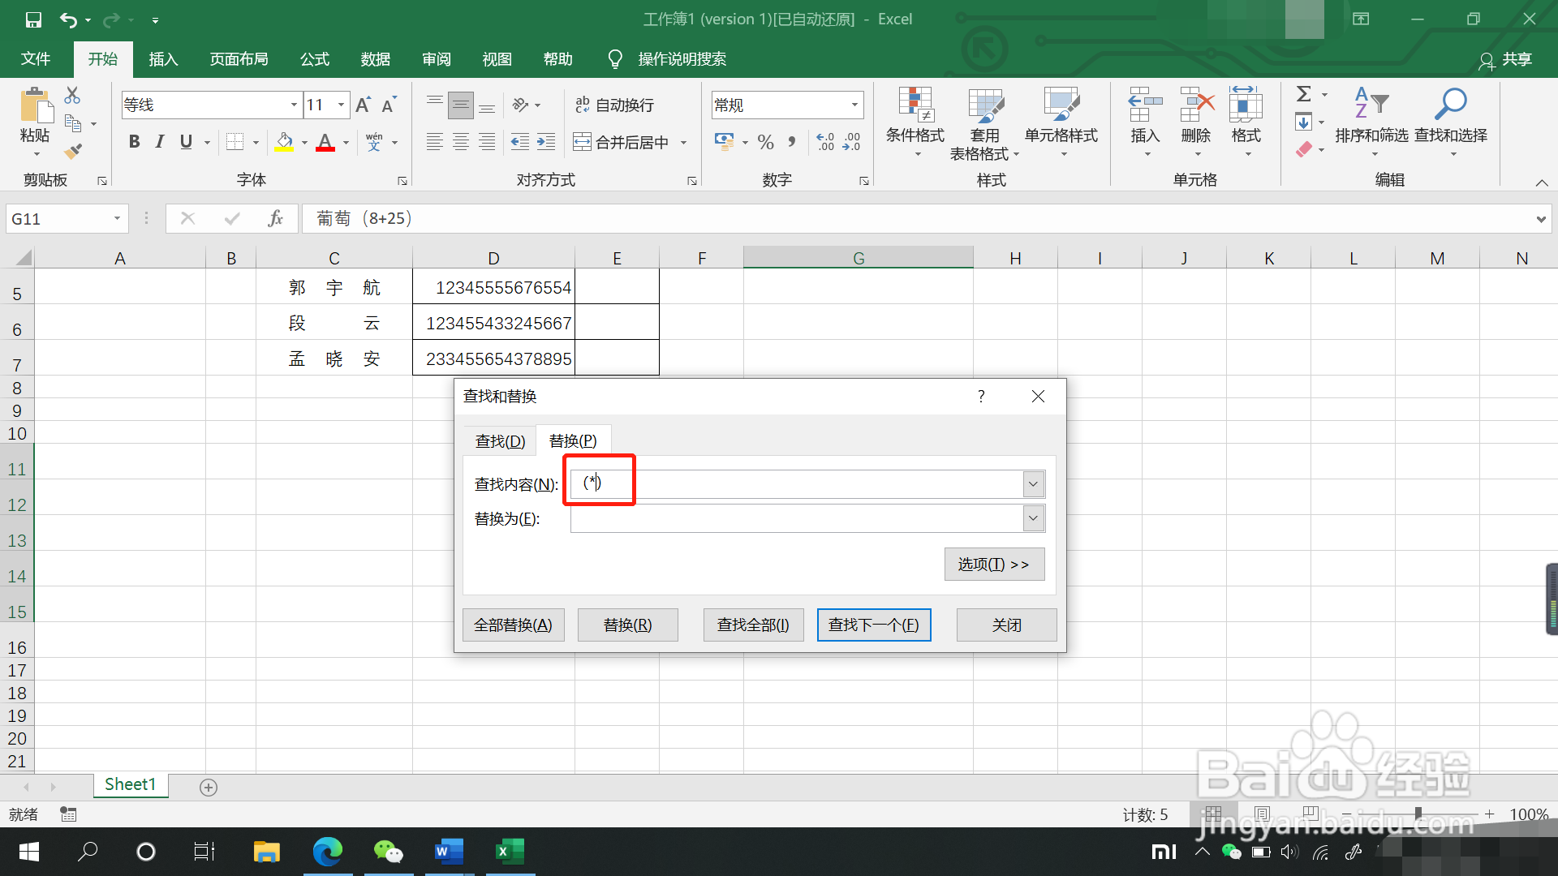Switch to the 查找(D) tab
Screen dimensions: 1558x876
500,440
